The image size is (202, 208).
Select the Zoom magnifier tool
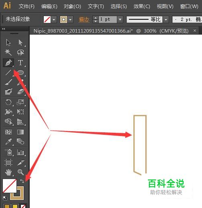click(20, 172)
